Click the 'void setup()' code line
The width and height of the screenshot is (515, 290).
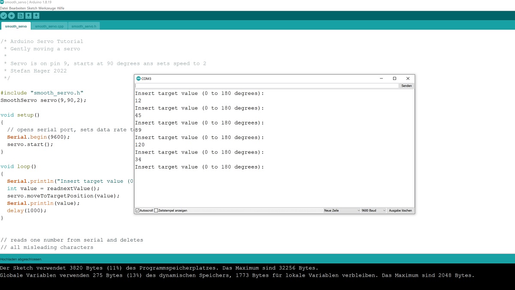pyautogui.click(x=20, y=115)
